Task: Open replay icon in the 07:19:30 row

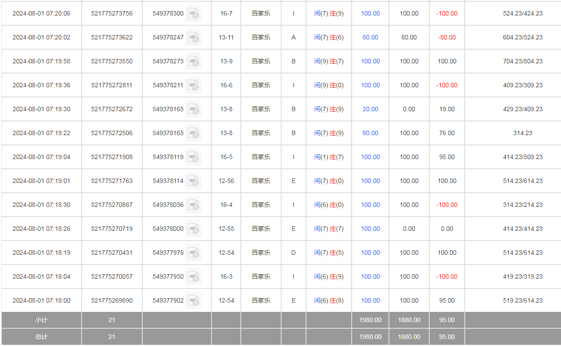Action: point(193,109)
